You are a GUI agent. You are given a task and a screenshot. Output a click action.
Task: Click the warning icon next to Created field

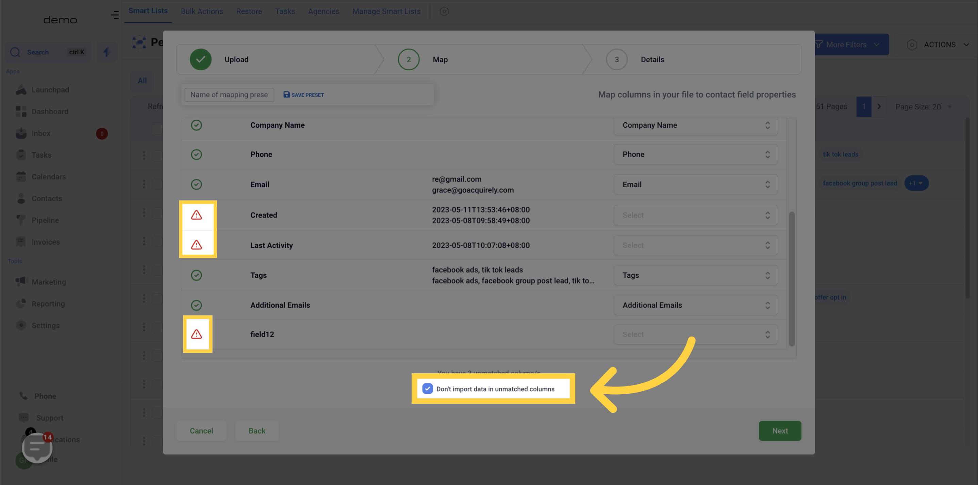tap(197, 214)
